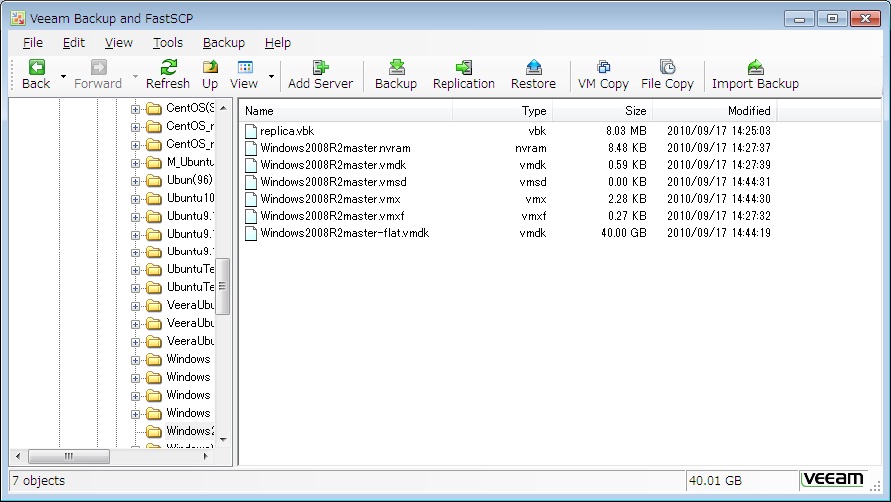
Task: Expand the first CentOS folder node
Action: click(135, 109)
